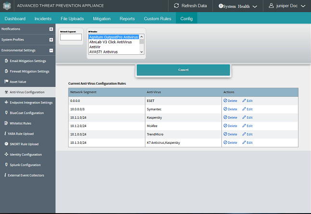Click the 10.0.0.0/8 network segment cell
311x214 pixels.
click(107, 109)
